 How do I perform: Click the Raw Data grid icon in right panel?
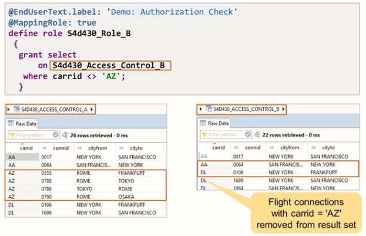click(x=204, y=123)
